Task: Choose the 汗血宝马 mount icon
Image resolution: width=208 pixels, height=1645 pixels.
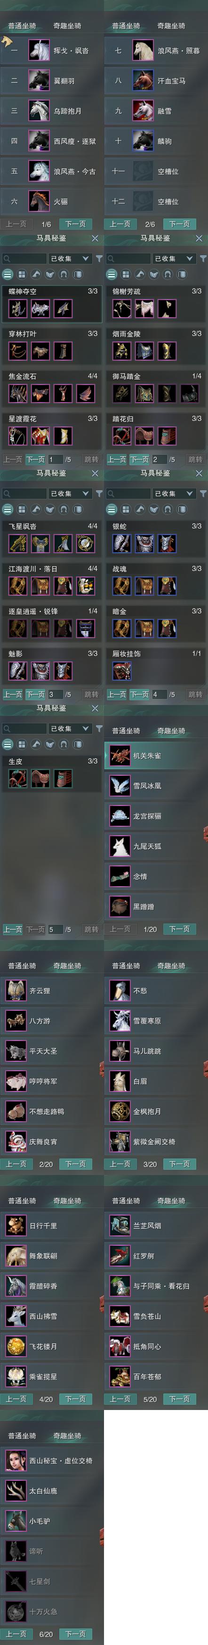Action: pyautogui.click(x=143, y=81)
